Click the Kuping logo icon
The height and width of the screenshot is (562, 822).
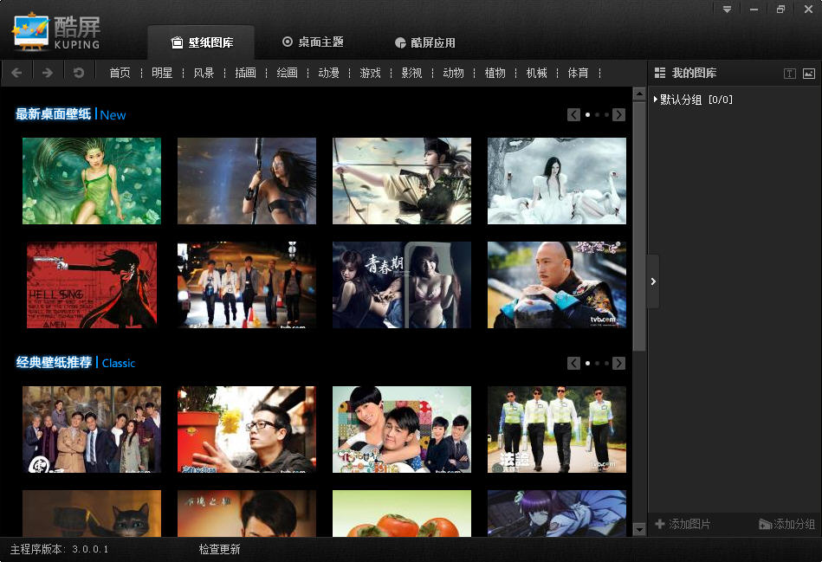point(30,31)
